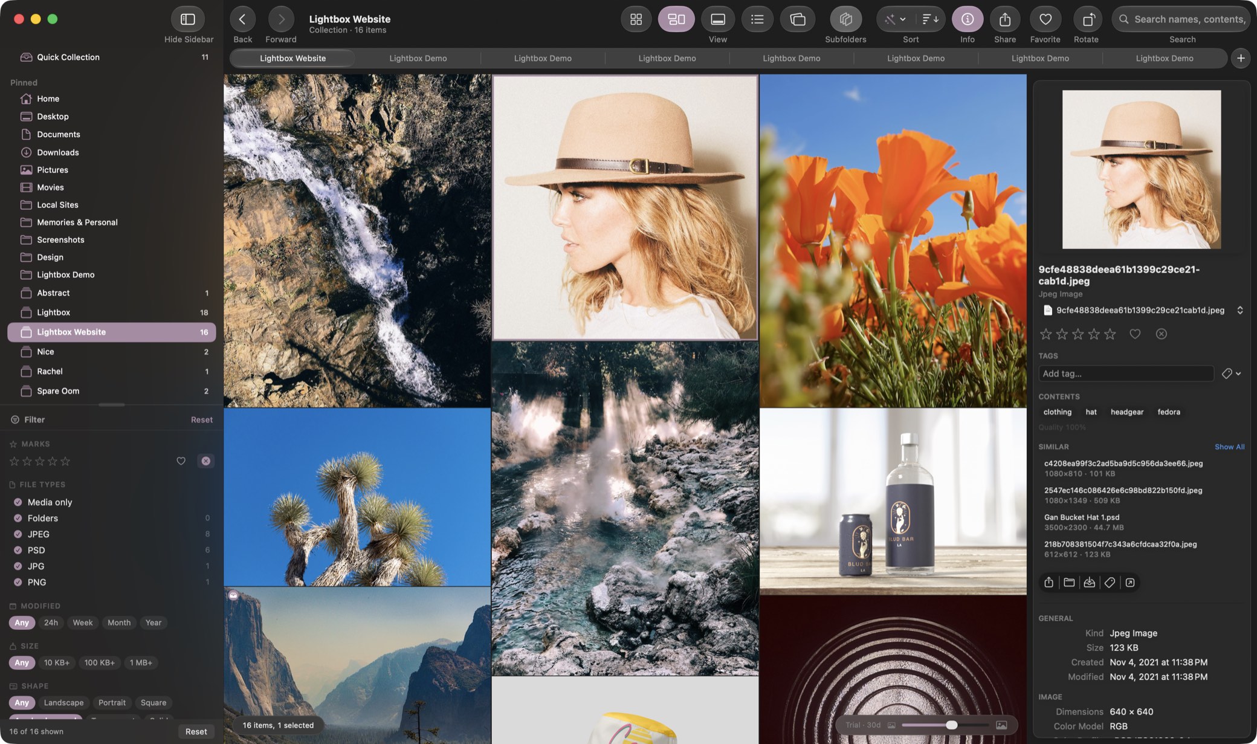Select the list view icon
1257x744 pixels.
point(757,19)
